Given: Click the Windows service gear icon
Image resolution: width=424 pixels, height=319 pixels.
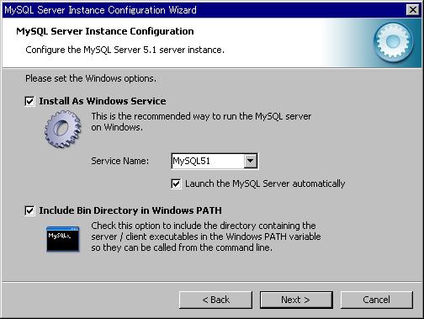Looking at the screenshot, I should [x=63, y=129].
